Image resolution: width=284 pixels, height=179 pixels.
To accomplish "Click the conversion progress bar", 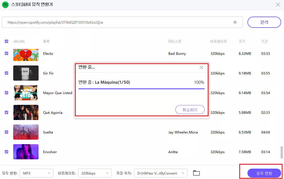I will 142,89.
